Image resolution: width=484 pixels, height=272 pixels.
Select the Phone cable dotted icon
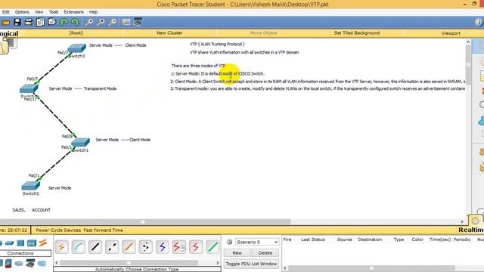(145, 247)
